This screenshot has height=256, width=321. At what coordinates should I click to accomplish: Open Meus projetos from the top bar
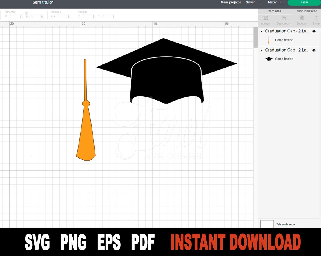coord(231,2)
